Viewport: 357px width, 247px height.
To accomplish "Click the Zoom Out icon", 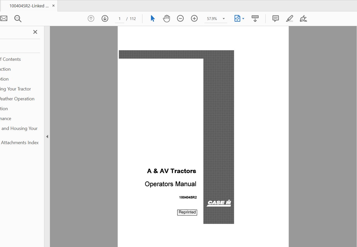I will [180, 18].
